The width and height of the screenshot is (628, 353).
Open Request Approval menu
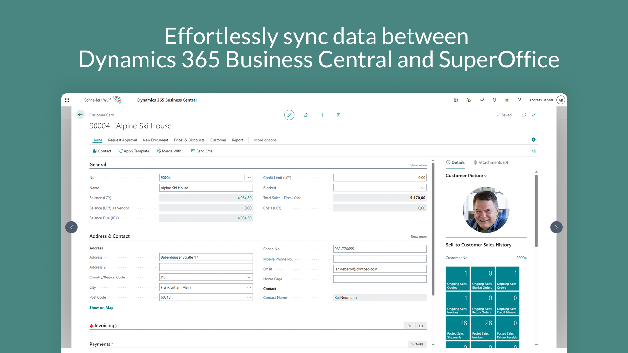click(122, 140)
